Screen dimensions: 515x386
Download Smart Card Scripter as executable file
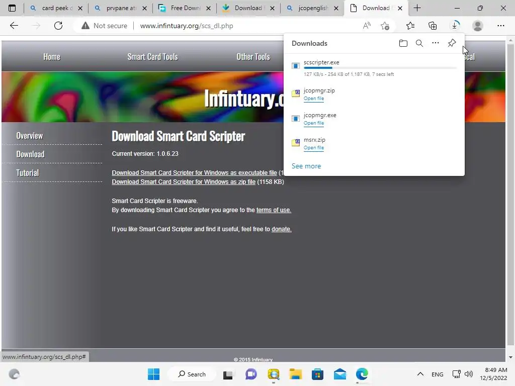click(x=194, y=173)
